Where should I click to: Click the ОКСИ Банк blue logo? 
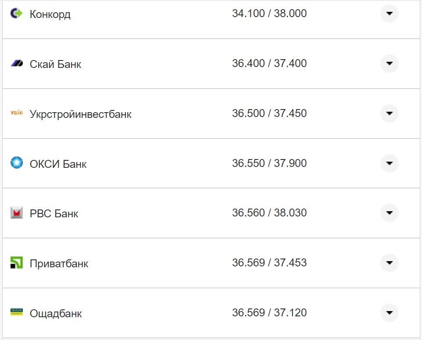(16, 163)
